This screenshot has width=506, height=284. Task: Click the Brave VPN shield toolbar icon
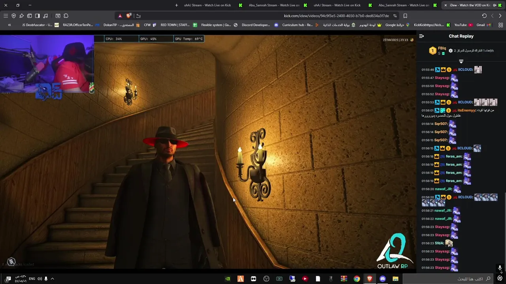click(x=13, y=16)
